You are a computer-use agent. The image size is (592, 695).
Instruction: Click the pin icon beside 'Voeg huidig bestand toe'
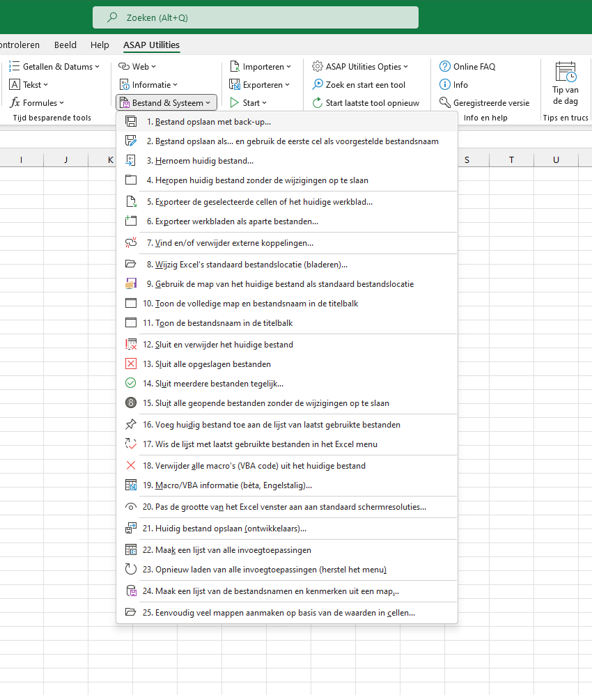point(131,425)
